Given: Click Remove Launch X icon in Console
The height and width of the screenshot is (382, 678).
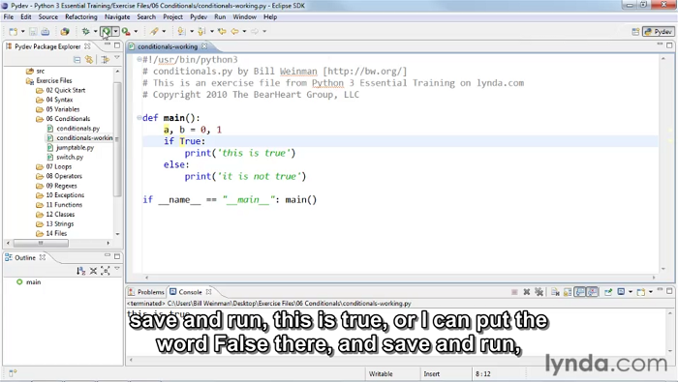Looking at the screenshot, I should click(x=527, y=292).
